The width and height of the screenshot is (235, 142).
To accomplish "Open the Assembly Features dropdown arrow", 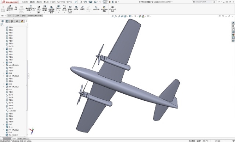I will point(58,13).
